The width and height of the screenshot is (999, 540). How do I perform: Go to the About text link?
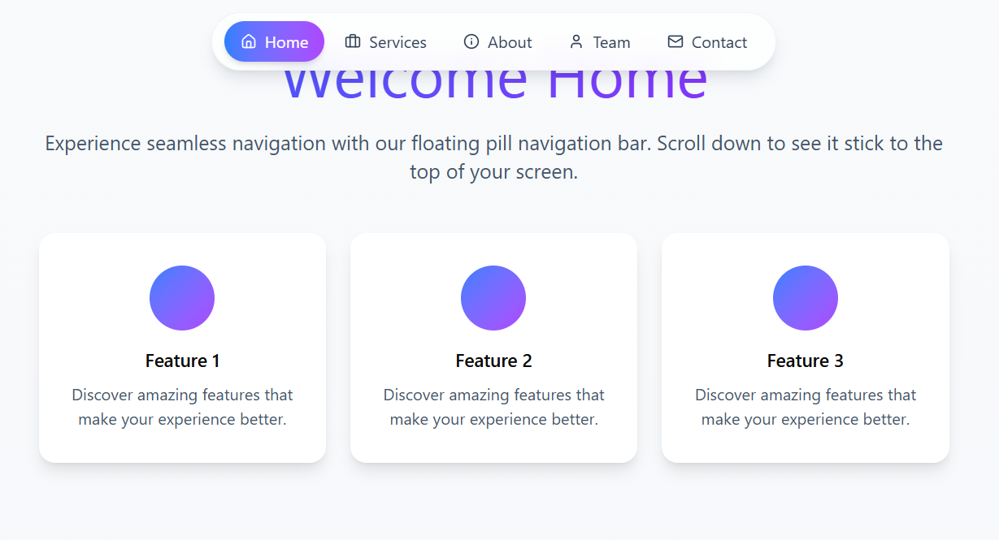[510, 42]
